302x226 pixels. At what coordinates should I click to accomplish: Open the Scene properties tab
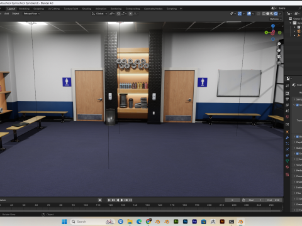click(x=288, y=110)
